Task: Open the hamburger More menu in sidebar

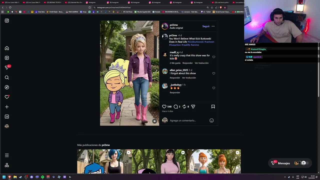Action: click(7, 155)
